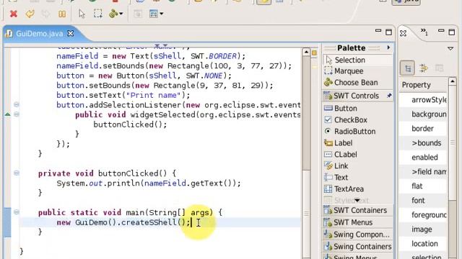Select the Selection tool in Palette
Screen dimensions: 462x259
[x=358, y=60]
